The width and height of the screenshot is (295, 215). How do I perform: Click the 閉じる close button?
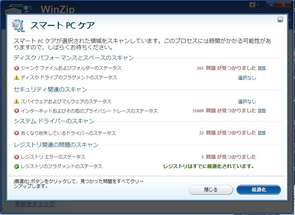(211, 190)
